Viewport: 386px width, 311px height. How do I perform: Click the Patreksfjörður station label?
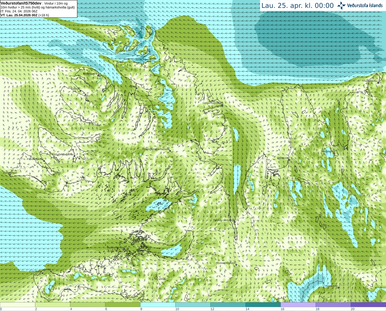[x=35, y=159]
